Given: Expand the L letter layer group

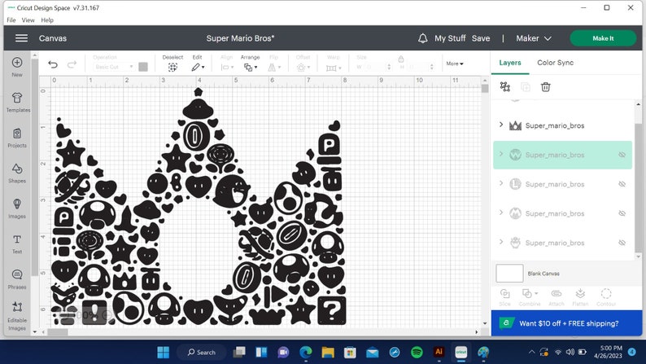Looking at the screenshot, I should pyautogui.click(x=501, y=183).
